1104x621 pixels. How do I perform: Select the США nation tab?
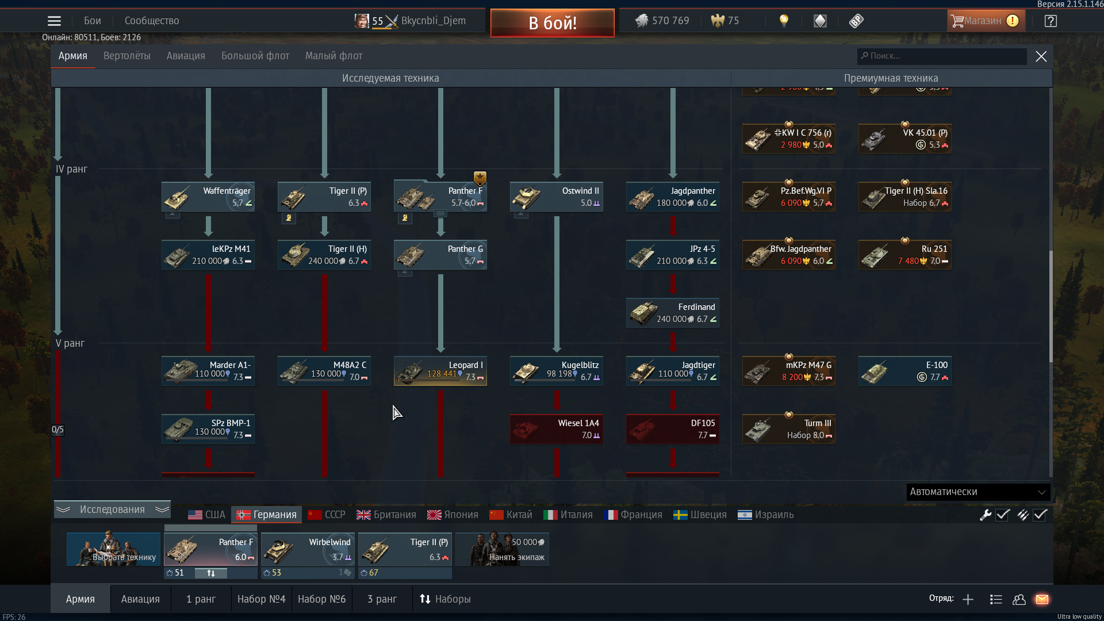[206, 515]
